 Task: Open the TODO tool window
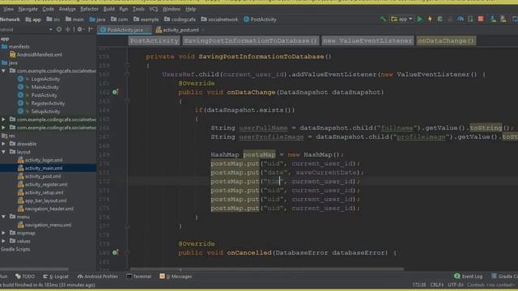click(25, 276)
